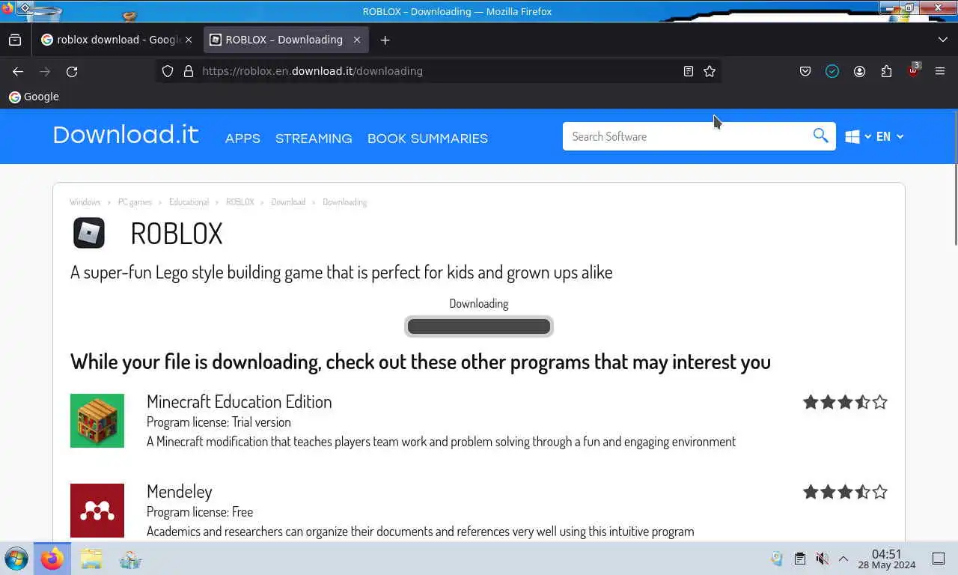Open the APPS menu item
This screenshot has height=575, width=958.
tap(242, 139)
